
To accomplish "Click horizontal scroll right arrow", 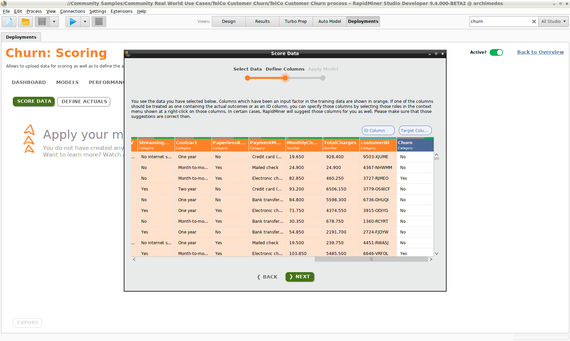I will tap(431, 259).
